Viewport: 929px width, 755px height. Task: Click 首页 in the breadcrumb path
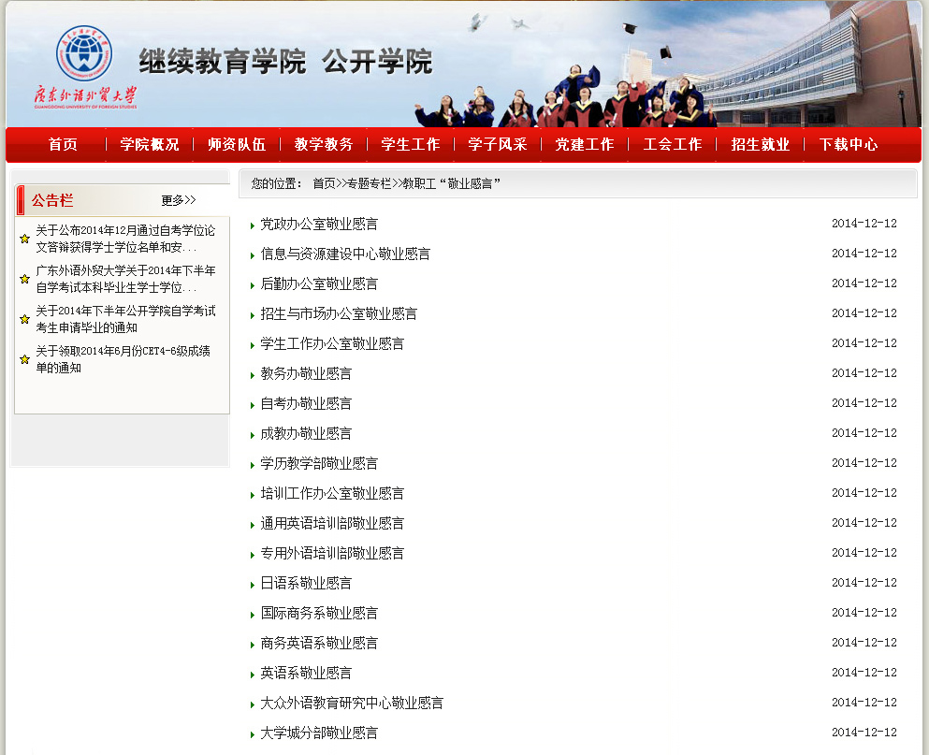pos(324,184)
